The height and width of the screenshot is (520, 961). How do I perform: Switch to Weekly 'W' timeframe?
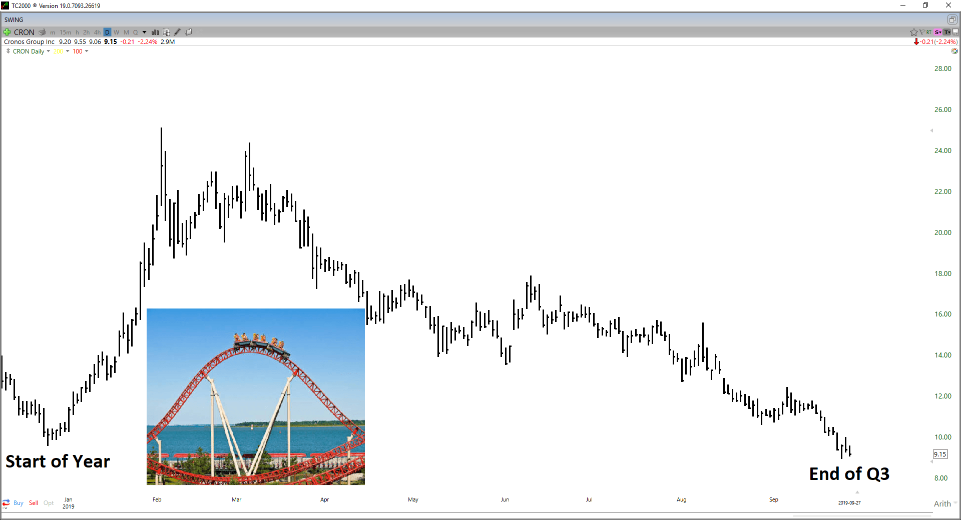pos(117,32)
